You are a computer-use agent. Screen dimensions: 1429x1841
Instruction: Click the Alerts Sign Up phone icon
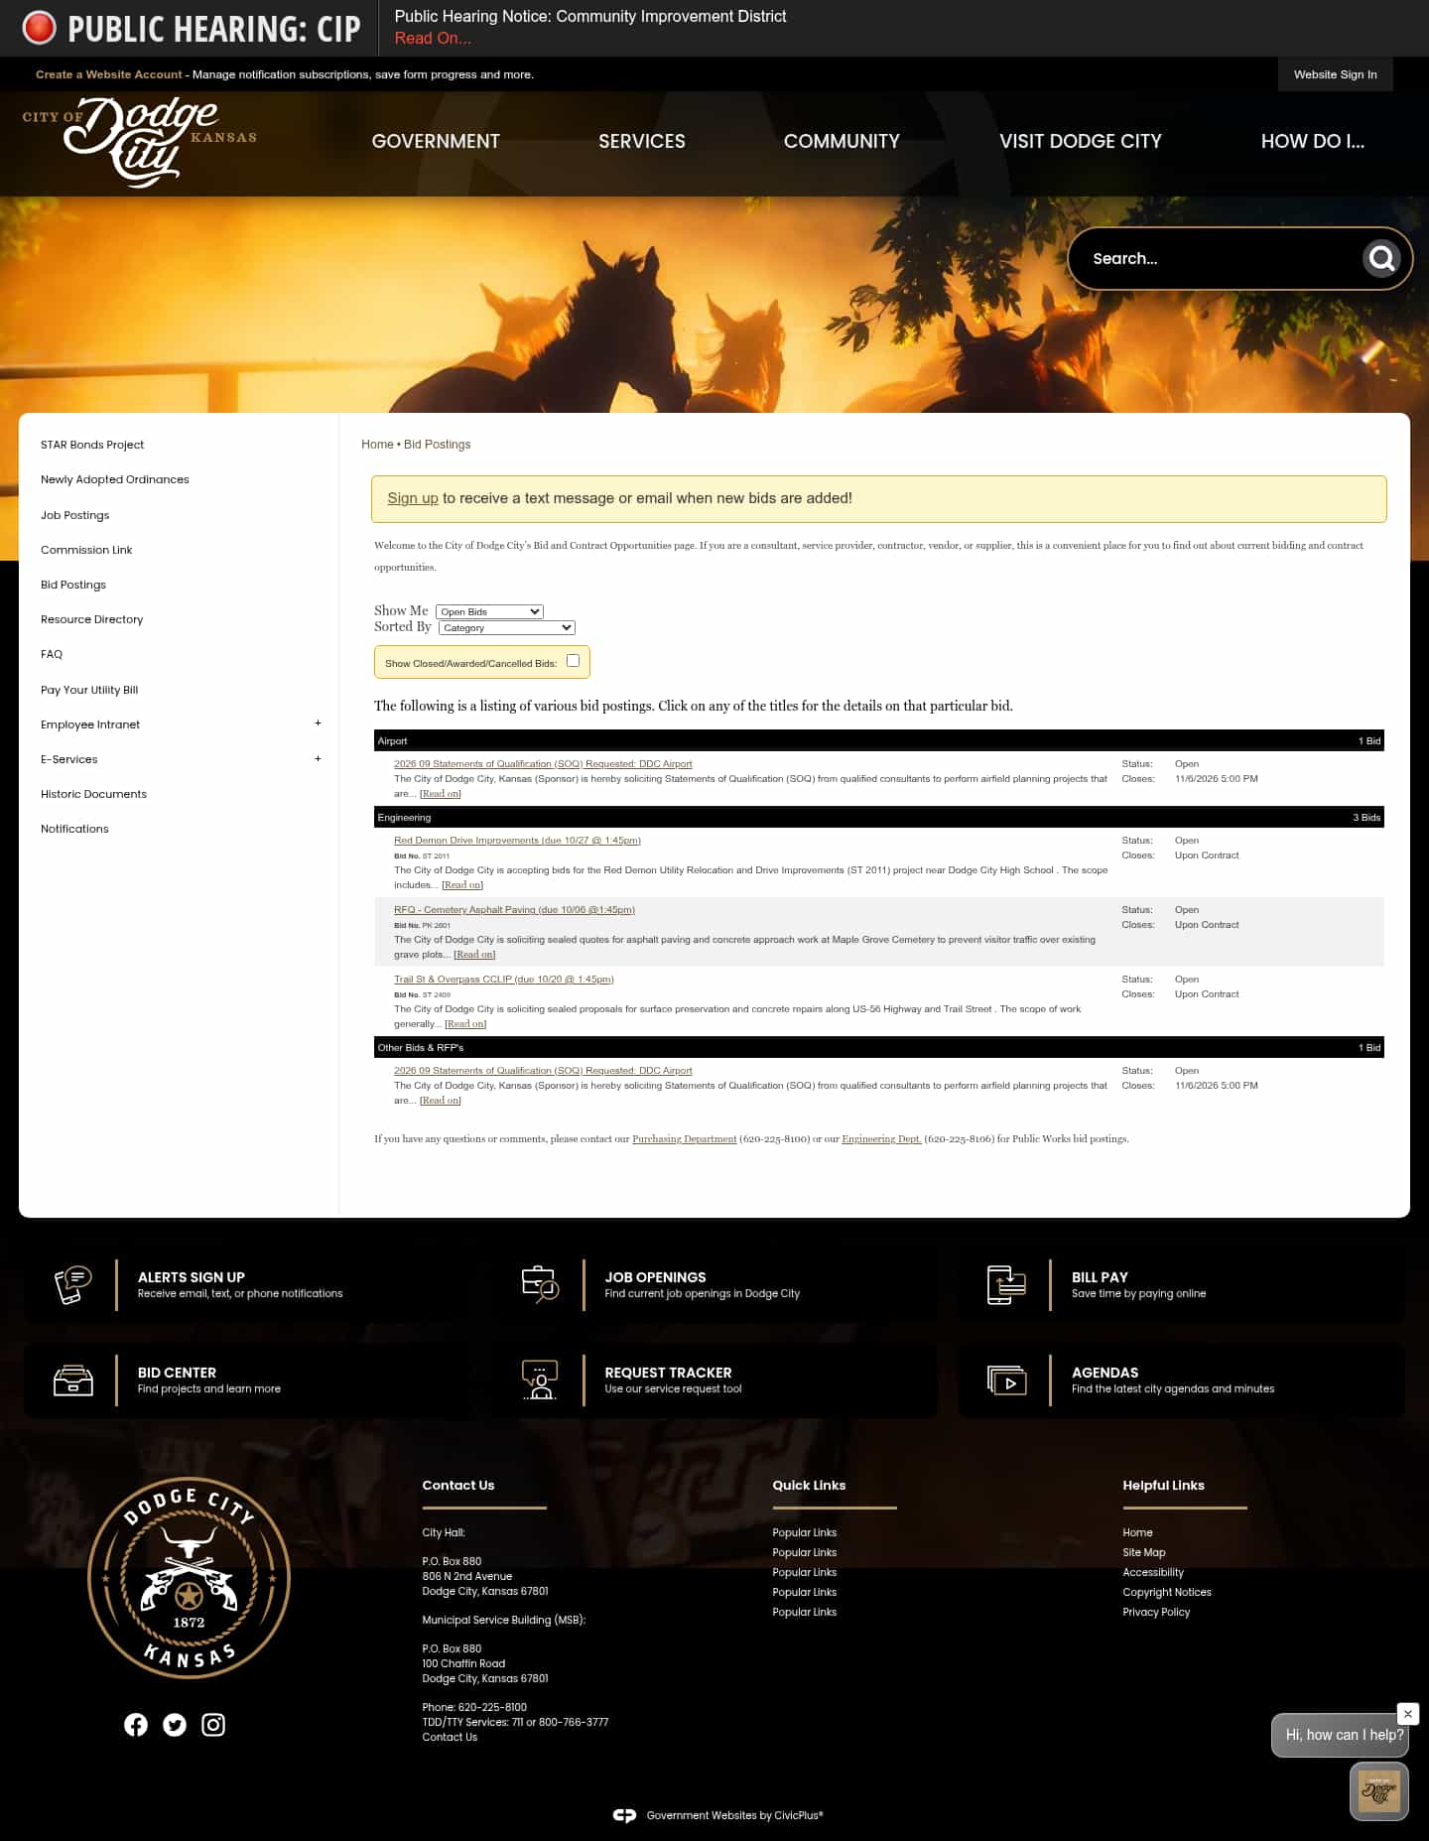coord(72,1285)
